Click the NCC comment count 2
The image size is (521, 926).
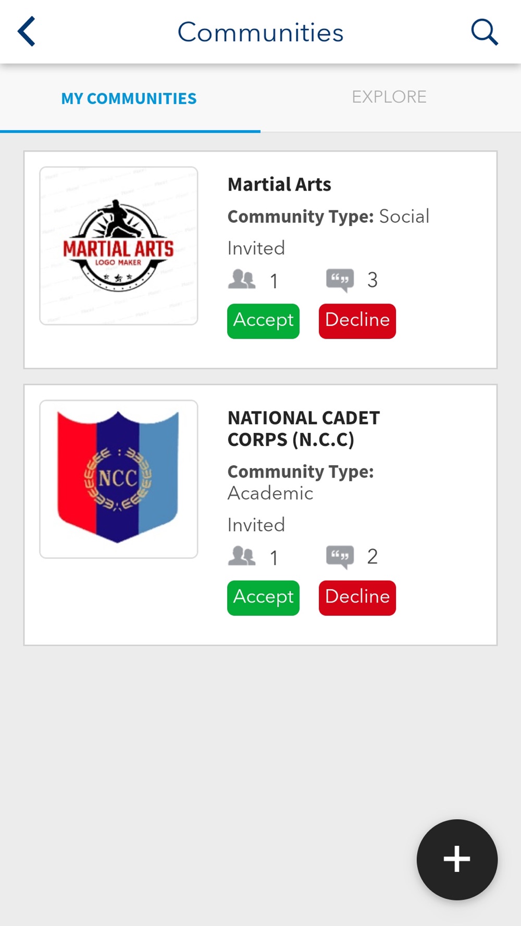[372, 557]
